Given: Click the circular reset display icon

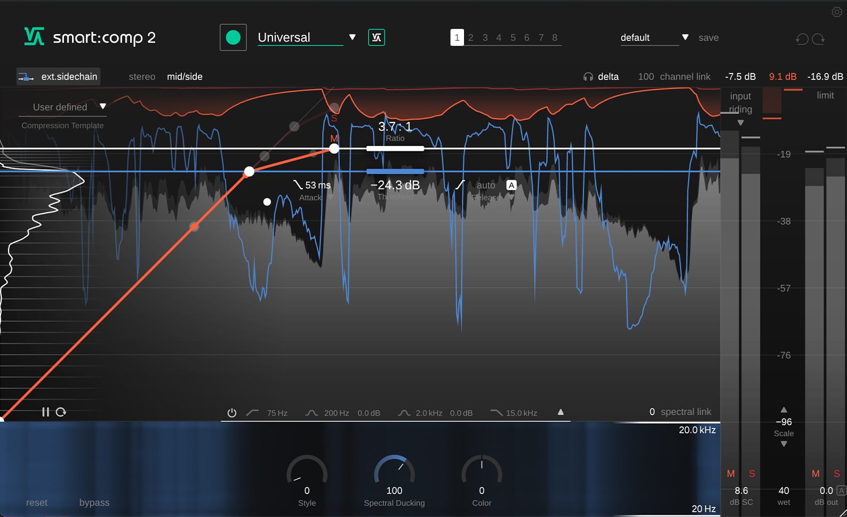Looking at the screenshot, I should click(61, 412).
